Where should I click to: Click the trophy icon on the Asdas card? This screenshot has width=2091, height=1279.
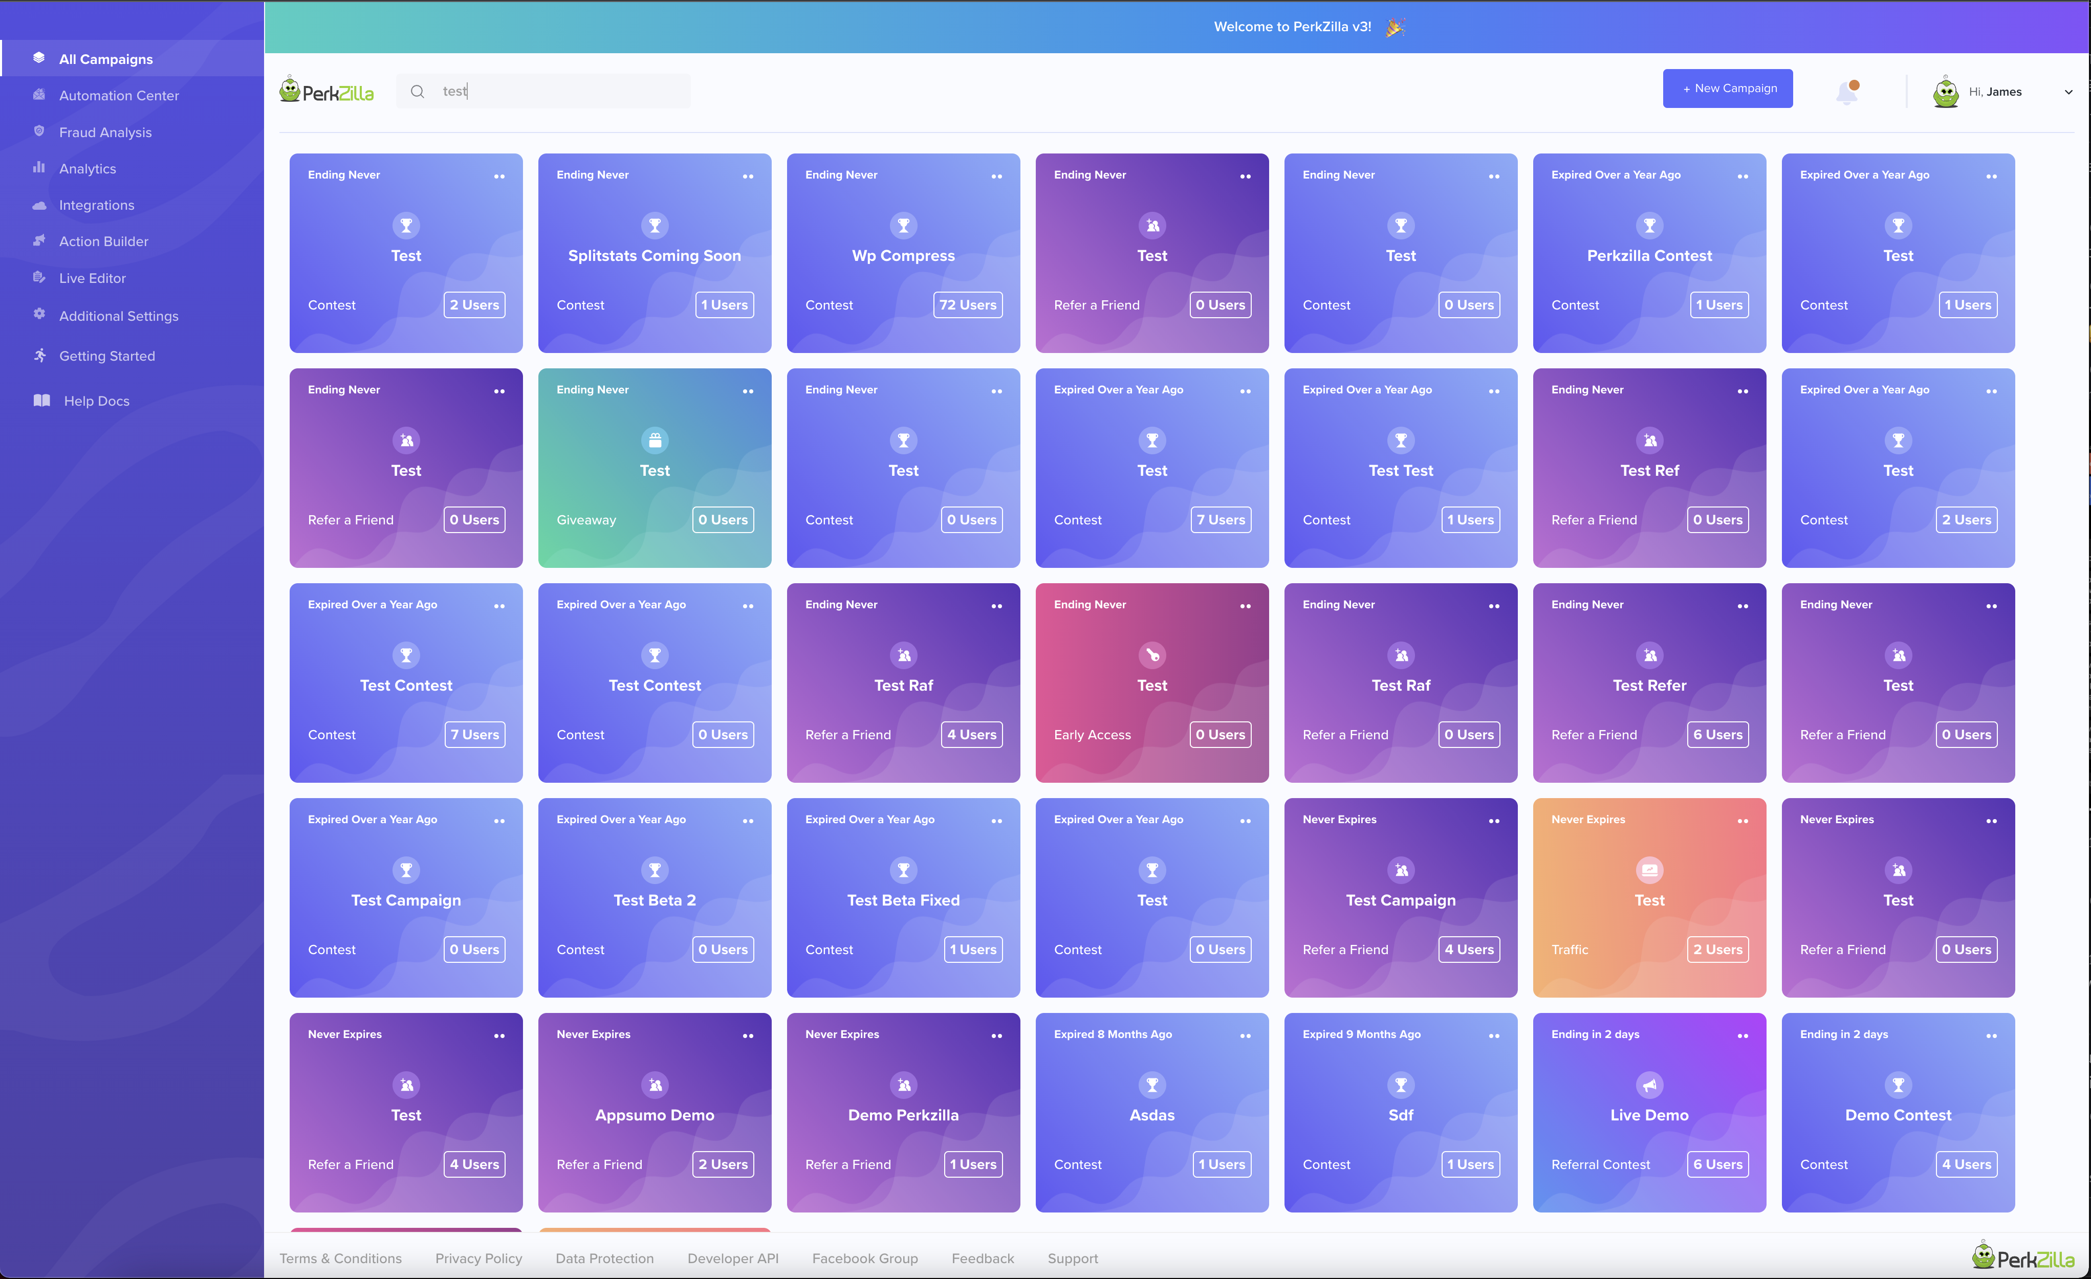tap(1151, 1085)
